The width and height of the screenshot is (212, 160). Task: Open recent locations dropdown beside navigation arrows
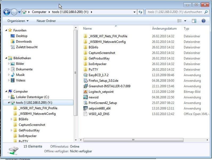19,12
